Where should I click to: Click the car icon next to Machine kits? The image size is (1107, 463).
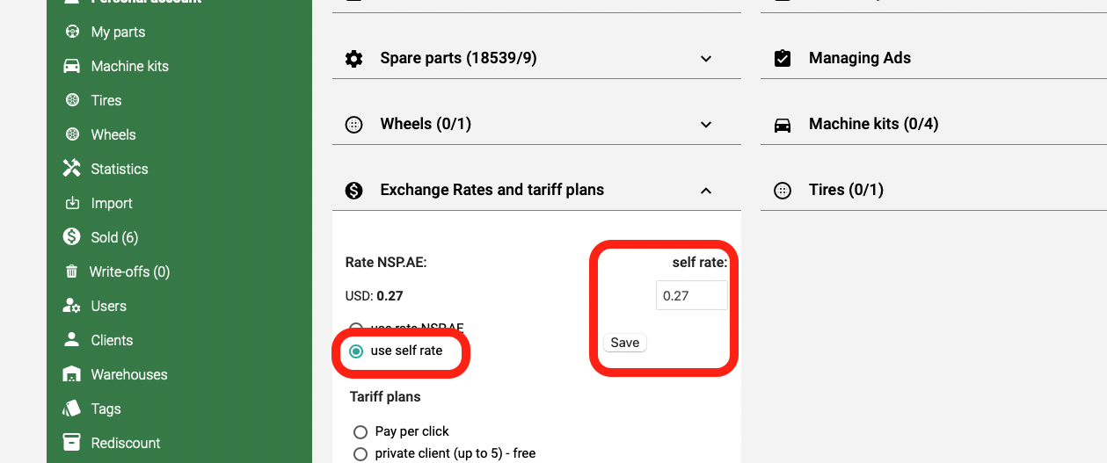click(72, 66)
